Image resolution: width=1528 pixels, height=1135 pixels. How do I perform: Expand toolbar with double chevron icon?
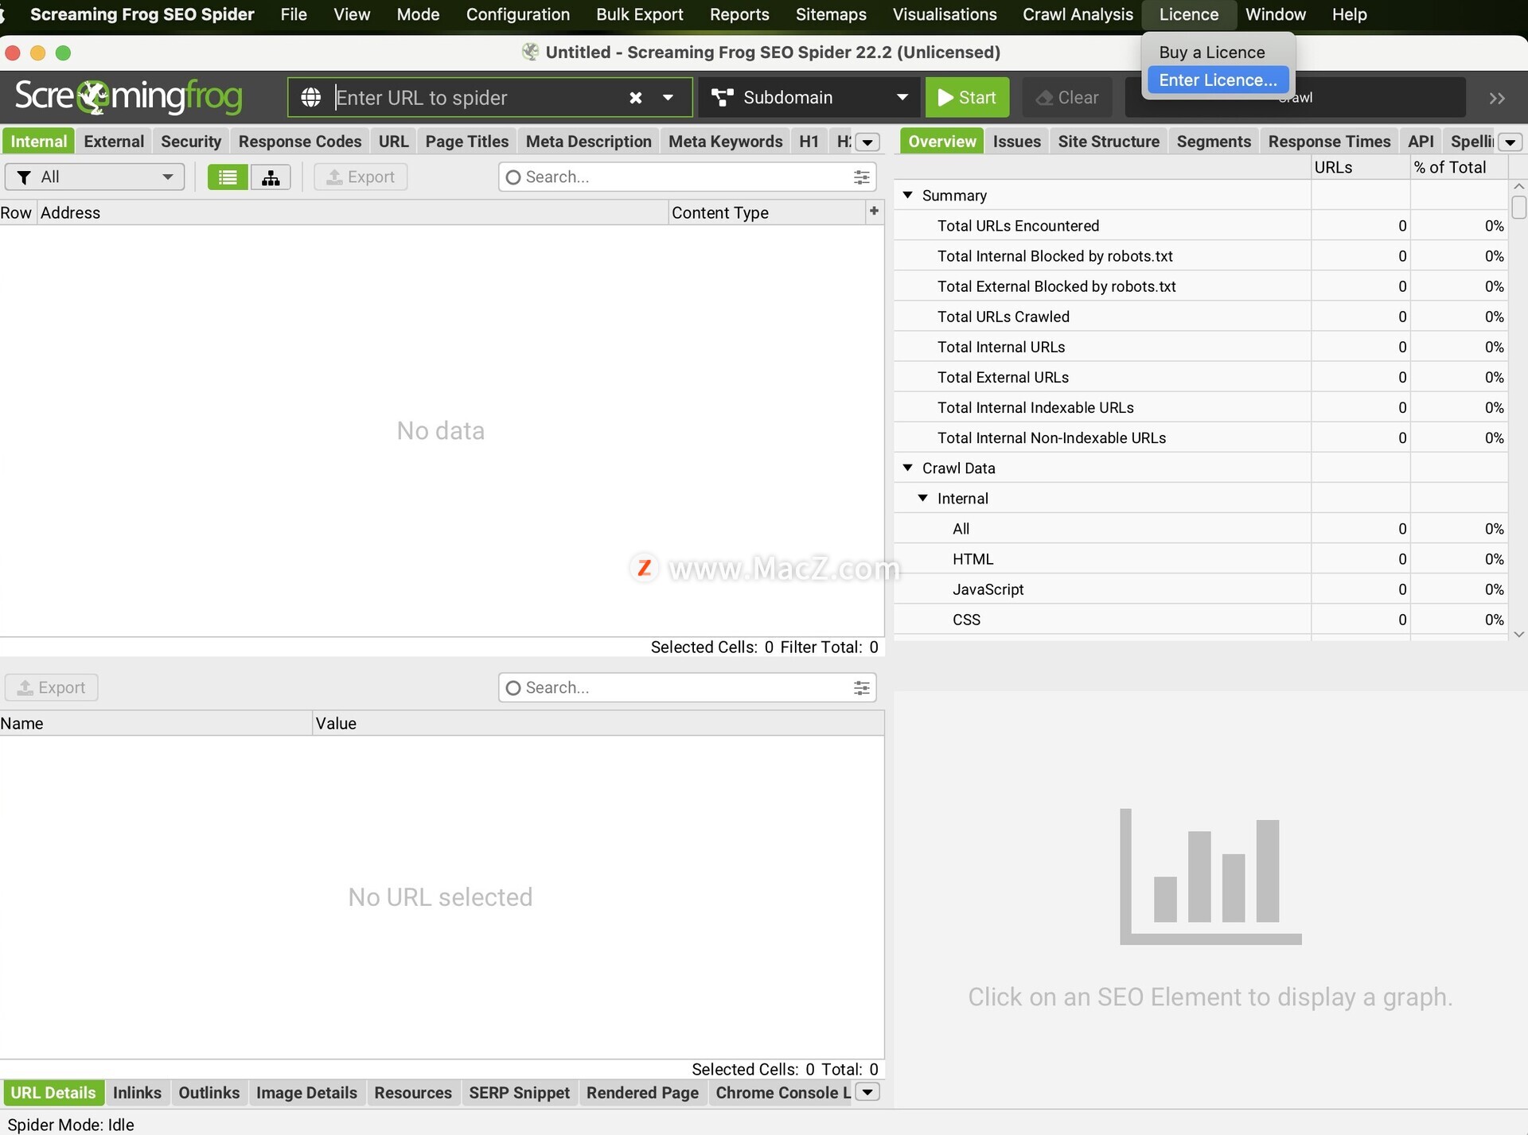tap(1497, 98)
